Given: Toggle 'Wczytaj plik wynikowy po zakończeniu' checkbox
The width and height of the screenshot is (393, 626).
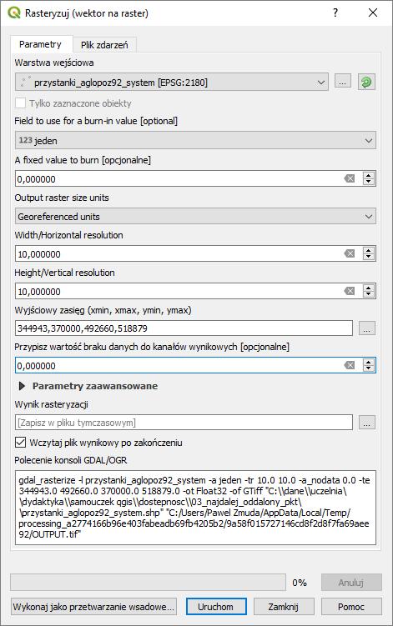Looking at the screenshot, I should pos(20,442).
